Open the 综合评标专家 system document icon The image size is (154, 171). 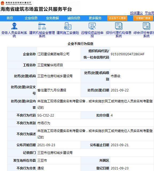tap(146, 26)
